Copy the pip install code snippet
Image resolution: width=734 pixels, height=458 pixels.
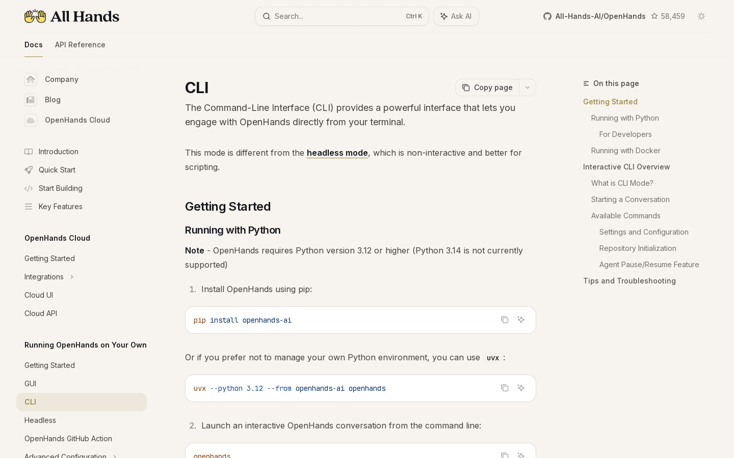click(x=505, y=320)
